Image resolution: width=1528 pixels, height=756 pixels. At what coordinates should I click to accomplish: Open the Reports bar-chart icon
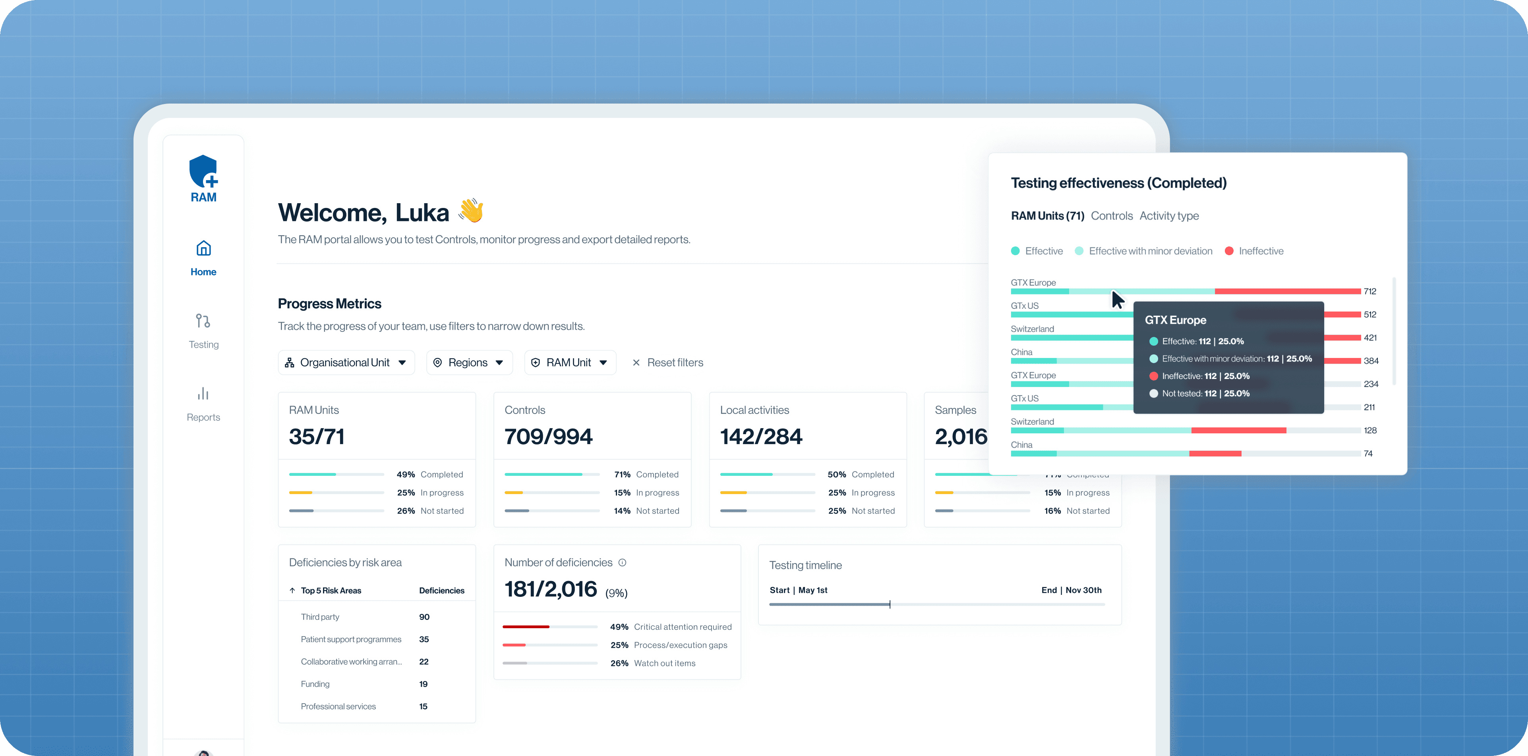pyautogui.click(x=203, y=393)
